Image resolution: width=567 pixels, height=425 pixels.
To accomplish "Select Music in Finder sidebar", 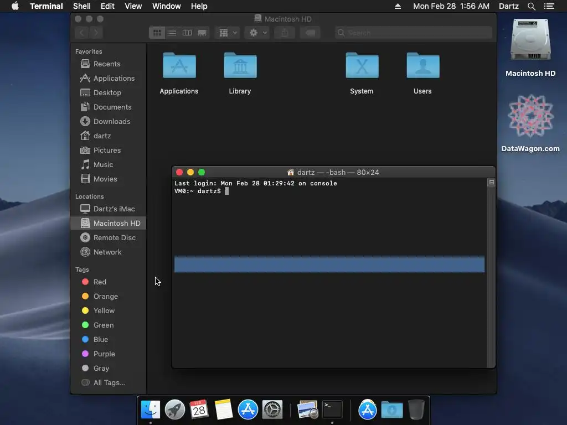I will click(108, 165).
